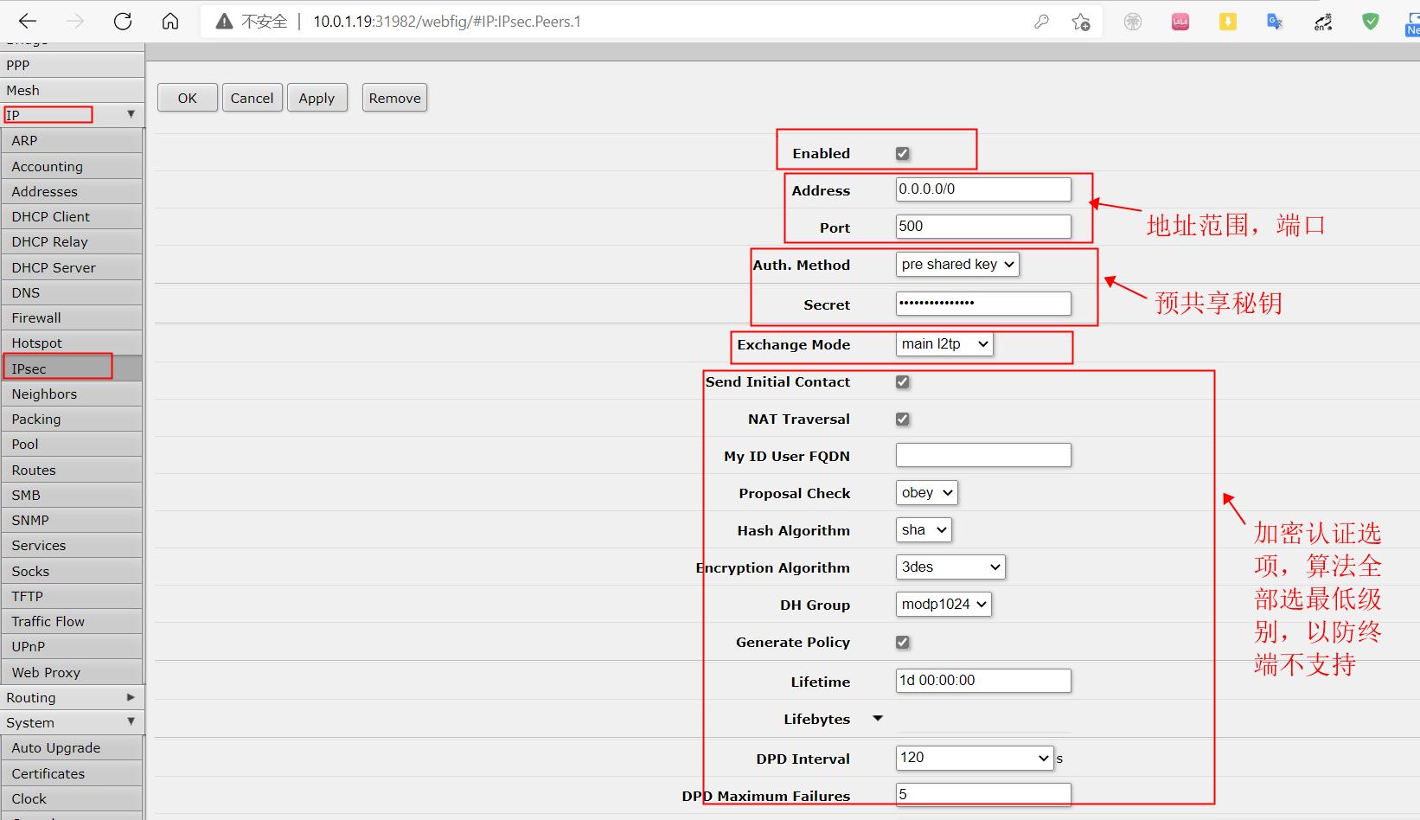Click the Remove button
Image resolution: width=1420 pixels, height=820 pixels.
point(394,98)
